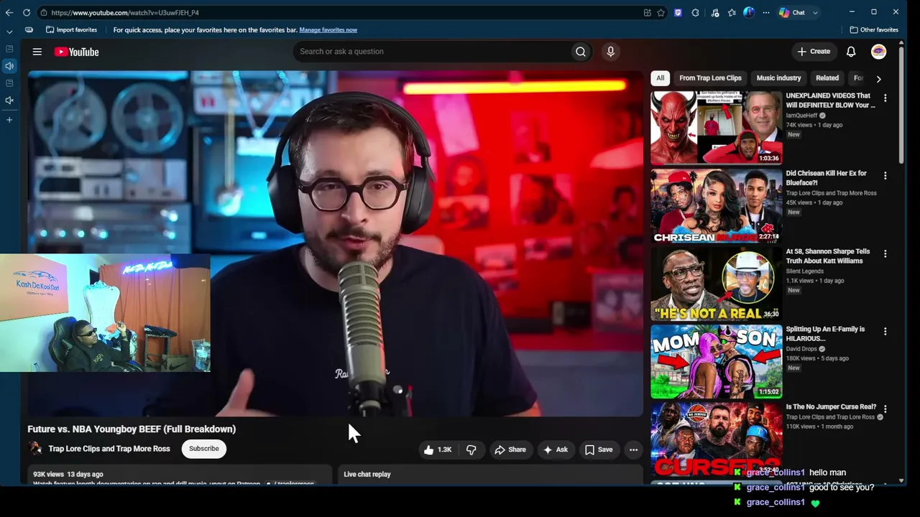This screenshot has width=920, height=517.
Task: Add a new tab in browser sidebar
Action: (x=9, y=120)
